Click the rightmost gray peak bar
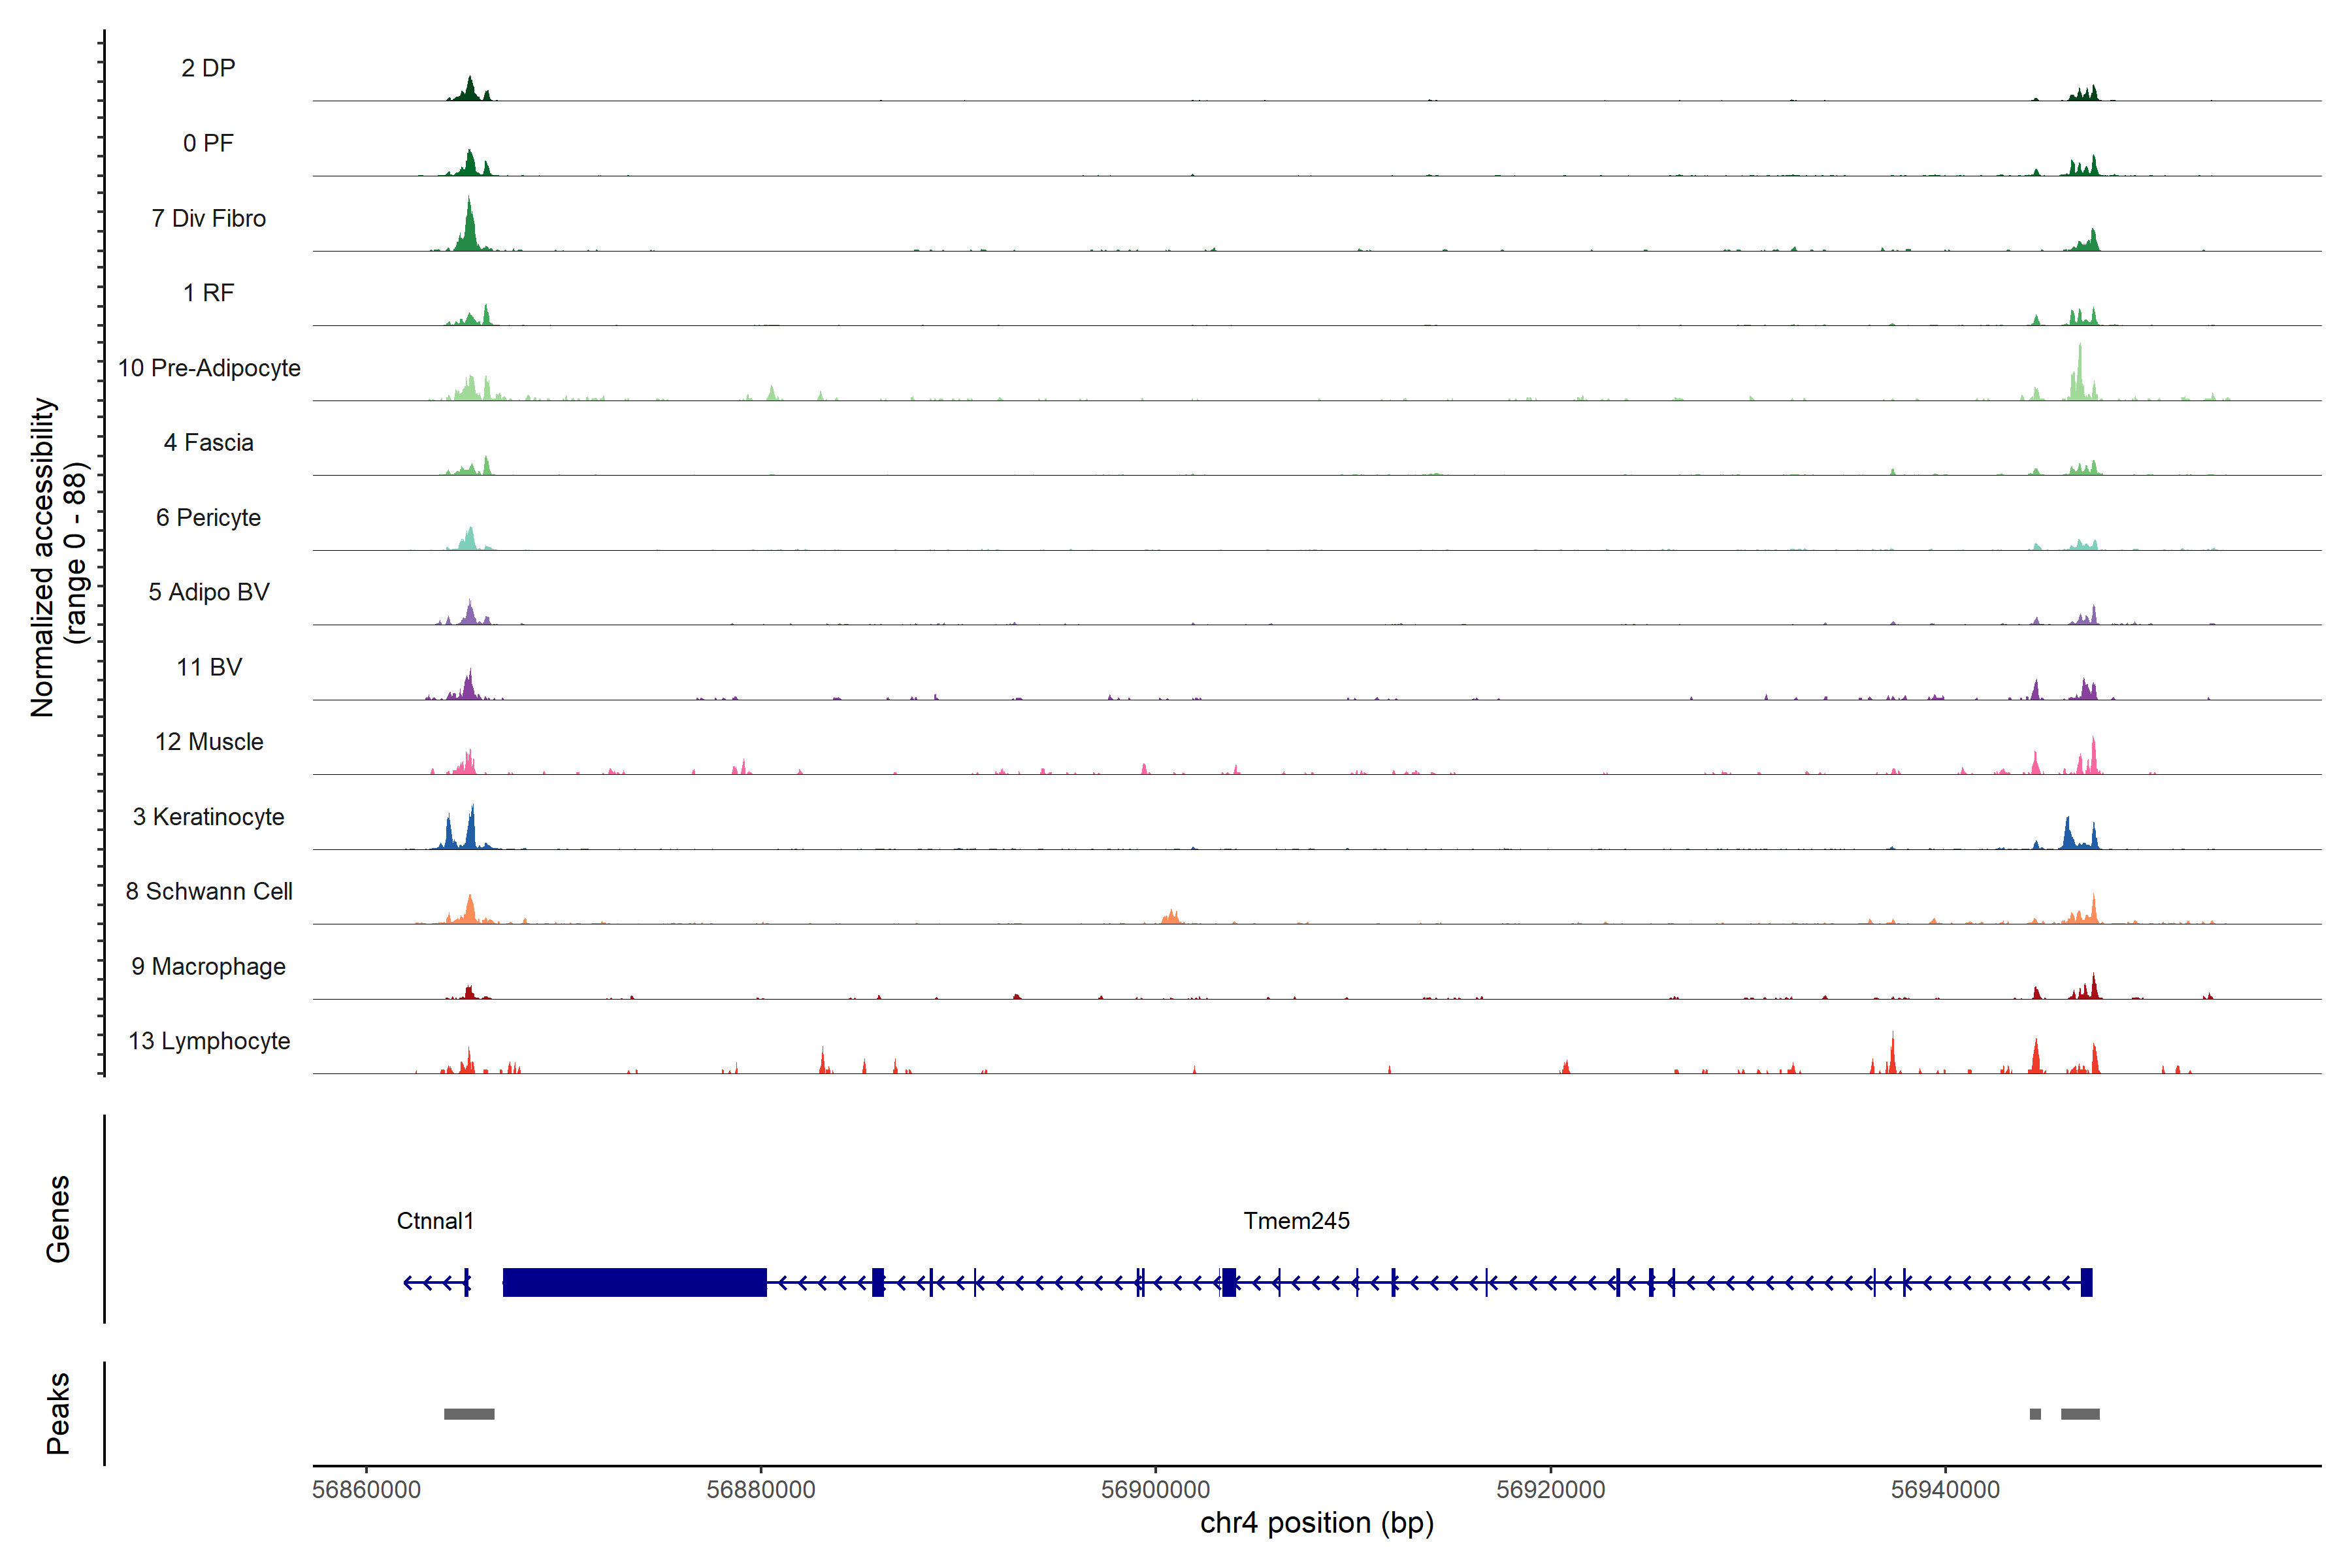2352x1568 pixels. tap(2080, 1414)
